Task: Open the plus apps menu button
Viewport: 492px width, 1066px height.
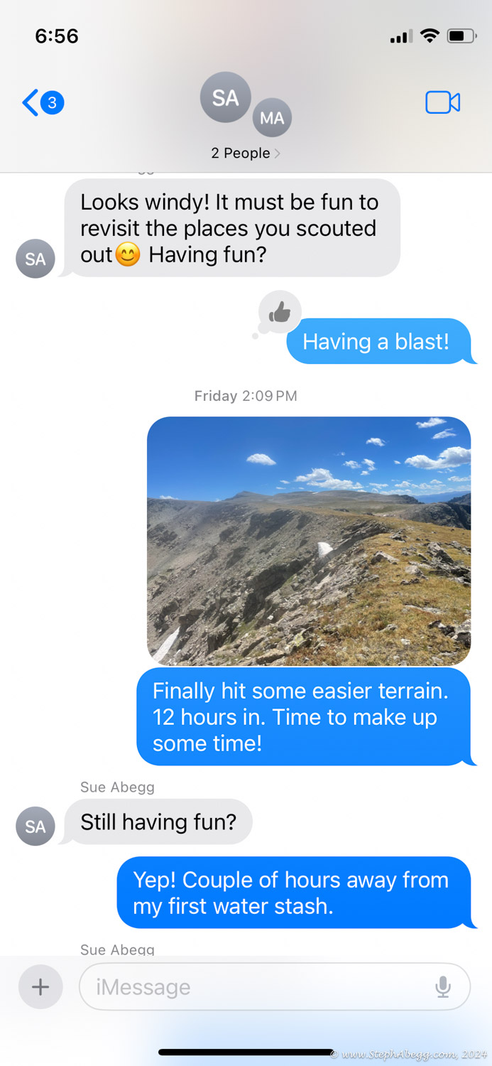Action: pyautogui.click(x=40, y=986)
